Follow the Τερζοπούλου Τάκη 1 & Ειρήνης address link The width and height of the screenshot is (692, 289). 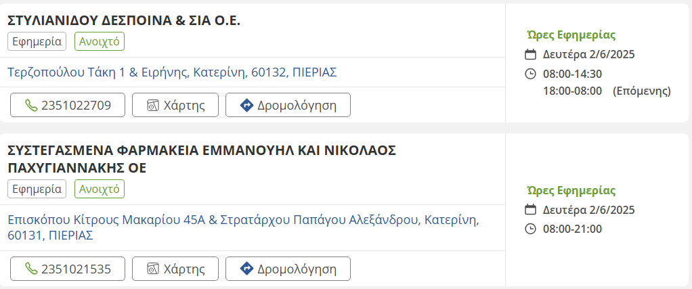(x=172, y=72)
